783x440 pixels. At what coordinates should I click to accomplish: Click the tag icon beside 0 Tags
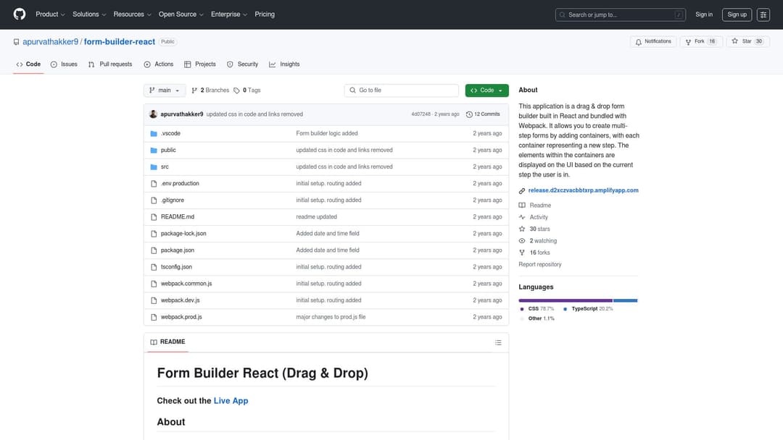(x=236, y=90)
